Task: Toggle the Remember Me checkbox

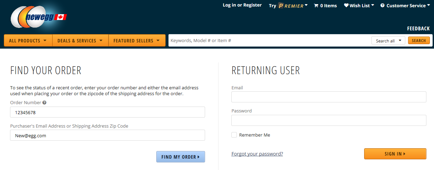Action: coord(234,135)
